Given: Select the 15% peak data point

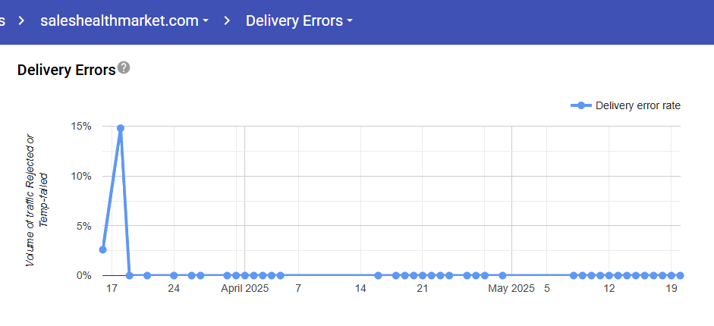Looking at the screenshot, I should coord(120,128).
